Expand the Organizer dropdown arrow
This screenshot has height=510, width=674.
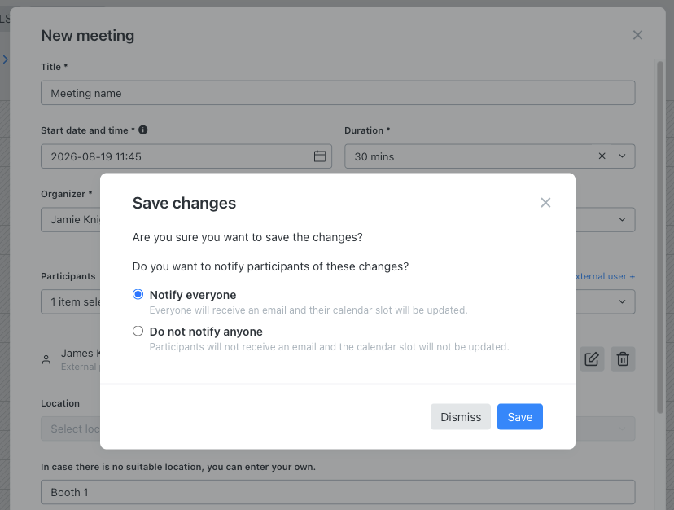[x=622, y=219]
